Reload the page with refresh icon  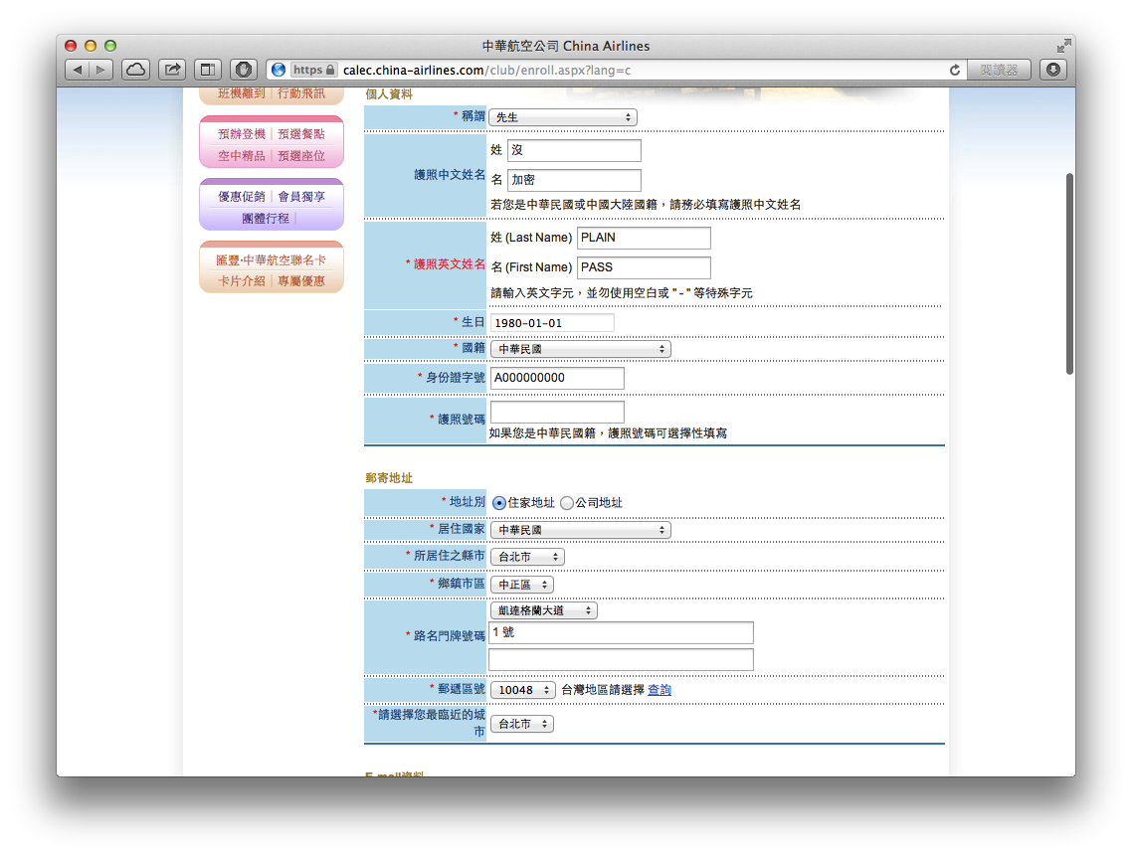(954, 70)
